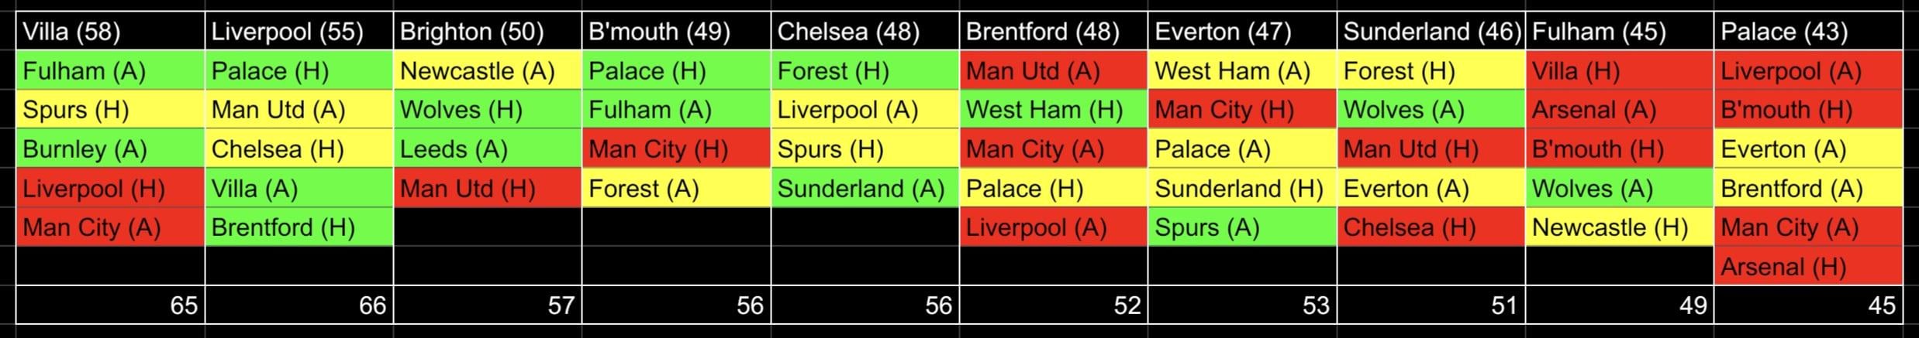Click the green Burnley (A) fixture cell
Screen dimensions: 1919x338
pyautogui.click(x=110, y=149)
